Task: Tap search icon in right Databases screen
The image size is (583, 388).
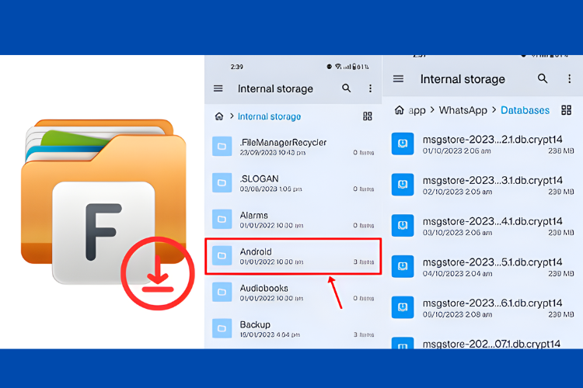Action: click(x=543, y=78)
